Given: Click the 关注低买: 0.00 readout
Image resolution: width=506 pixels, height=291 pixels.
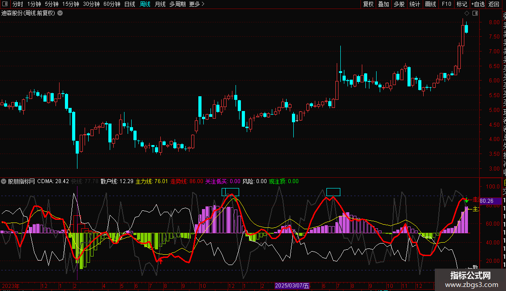Looking at the screenshot, I should pos(223,181).
